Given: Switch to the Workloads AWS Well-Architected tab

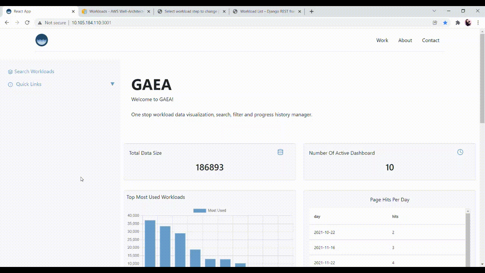Looking at the screenshot, I should (x=116, y=11).
